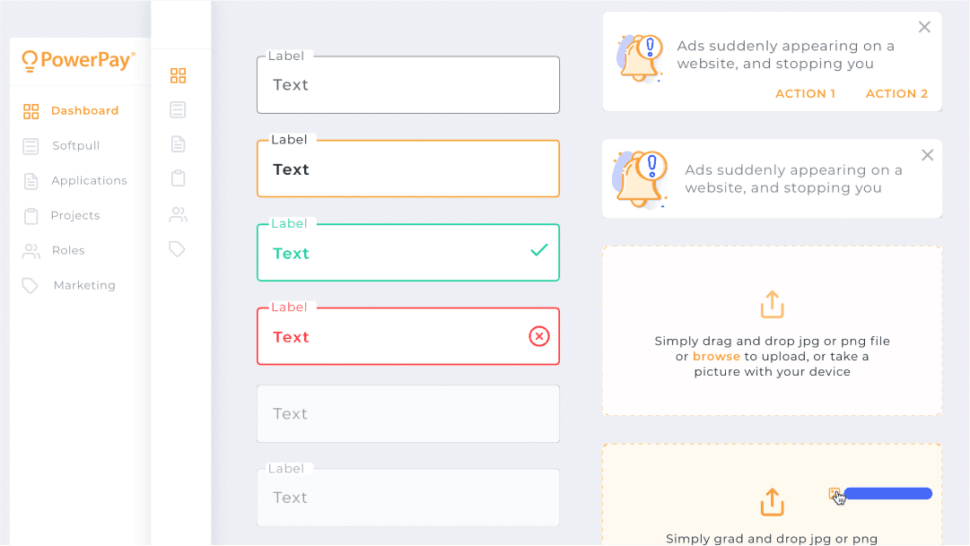Click the ACTION 2 button
970x546 pixels.
[x=897, y=93]
